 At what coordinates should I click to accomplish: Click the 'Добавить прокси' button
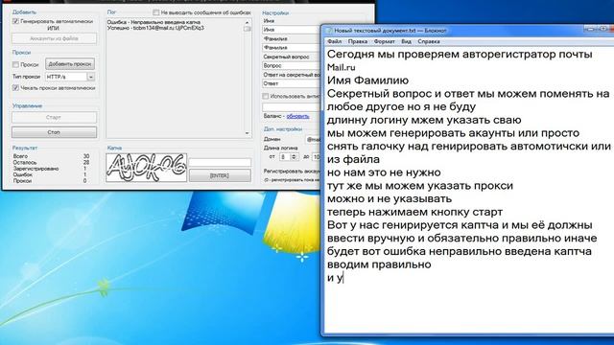coord(70,64)
